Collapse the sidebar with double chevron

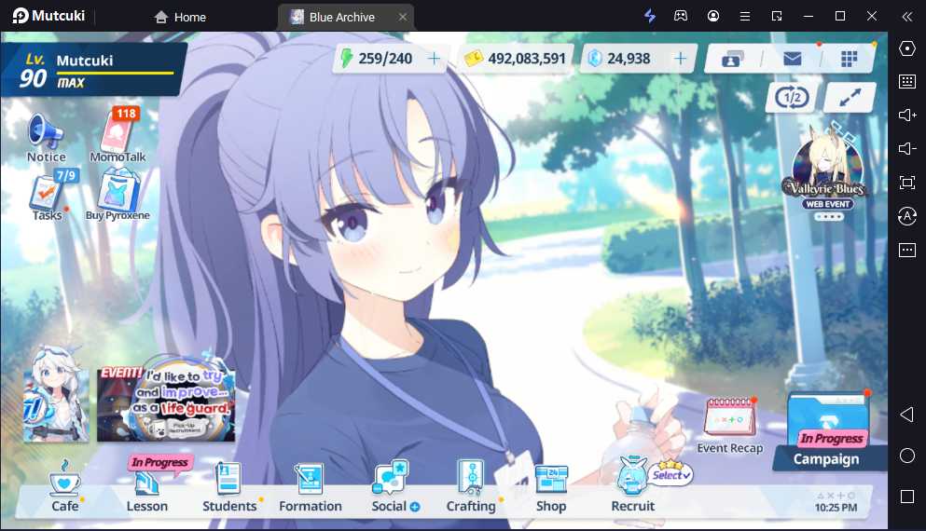coord(907,17)
